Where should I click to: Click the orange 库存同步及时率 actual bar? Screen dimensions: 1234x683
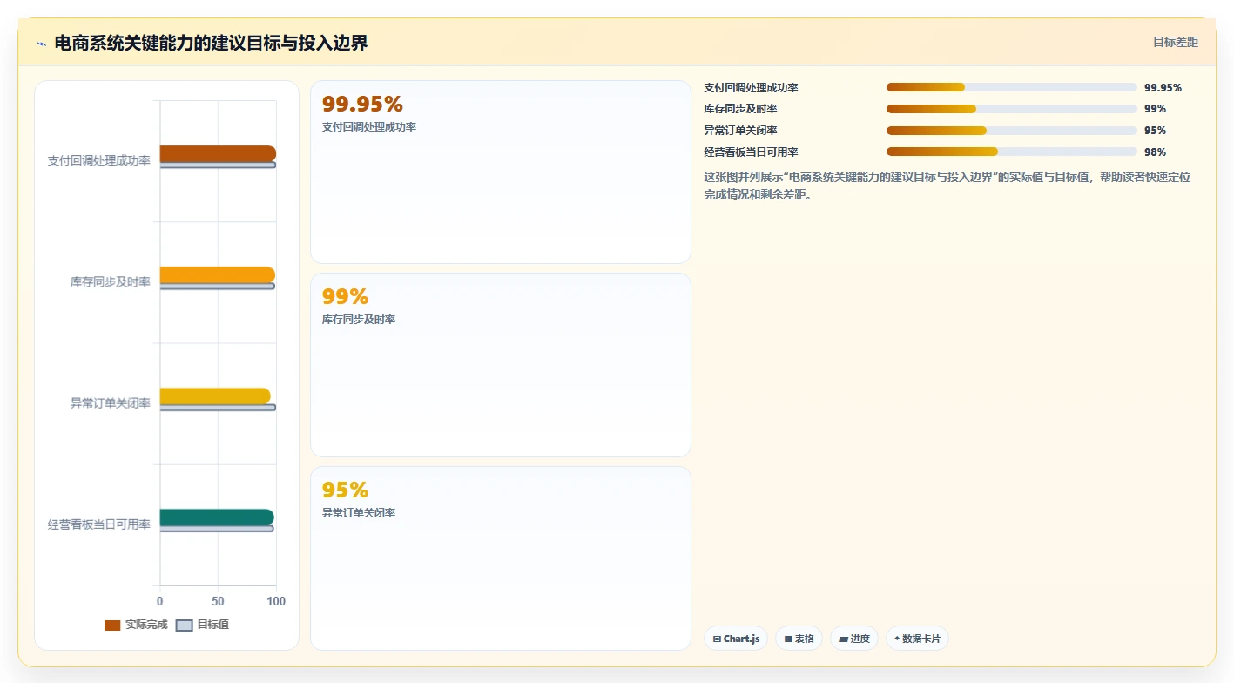click(217, 274)
